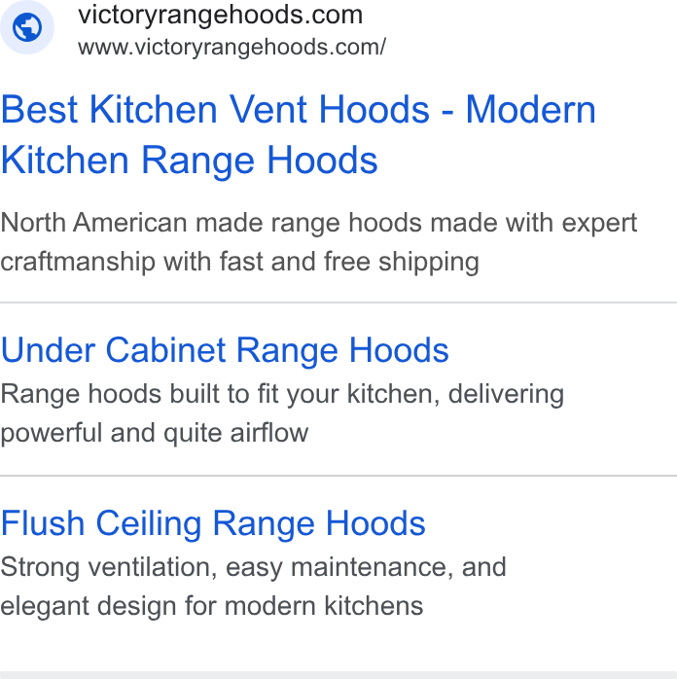Open the victoryrangehoods.com site name
This screenshot has height=679, width=677.
pos(221,16)
